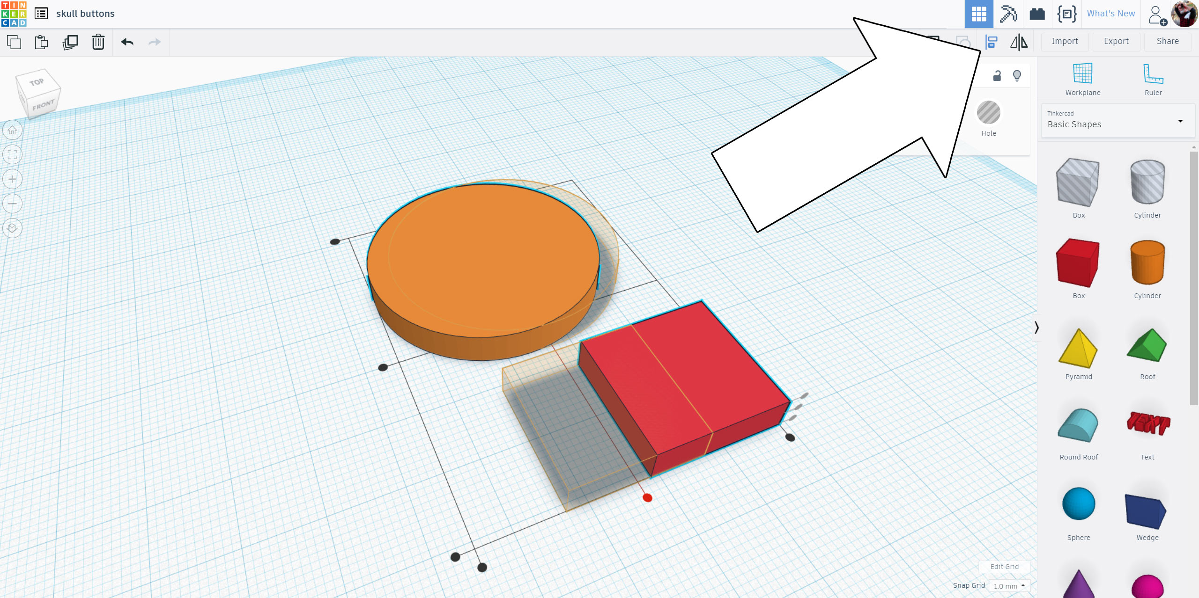
Task: Toggle the shape to Hole mode
Action: pyautogui.click(x=988, y=112)
